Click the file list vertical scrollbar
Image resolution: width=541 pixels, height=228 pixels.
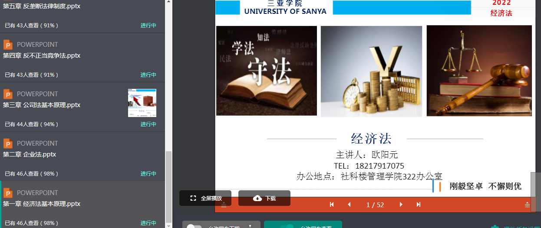tap(169, 186)
